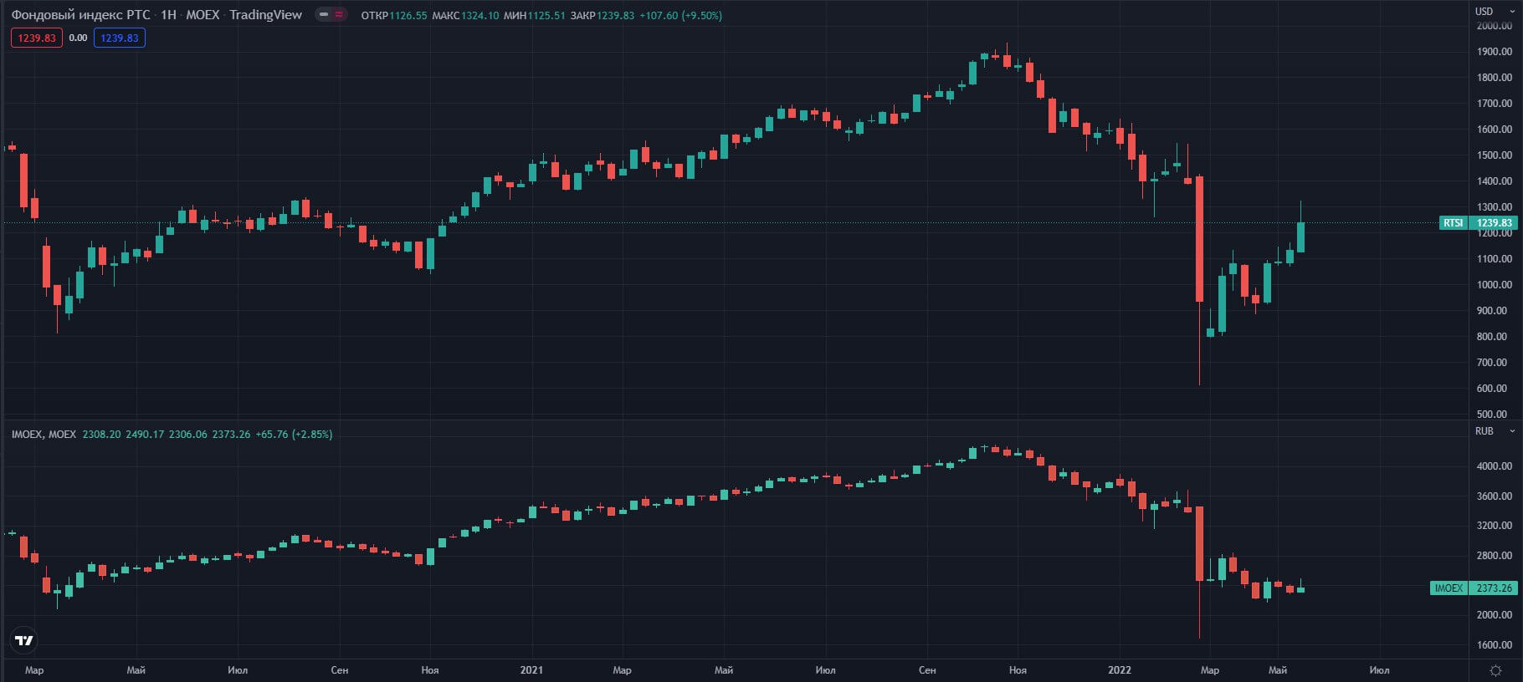The width and height of the screenshot is (1523, 682).
Task: Click the 2022 label on time axis
Action: click(x=1120, y=669)
